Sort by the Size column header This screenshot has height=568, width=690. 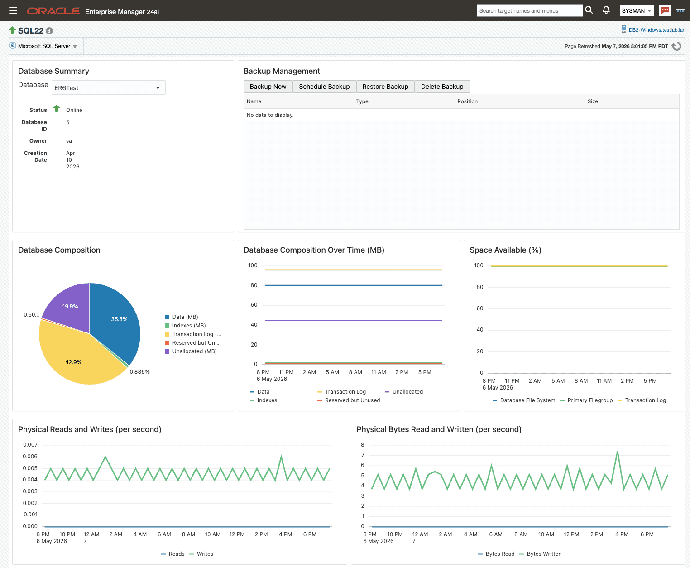click(632, 101)
